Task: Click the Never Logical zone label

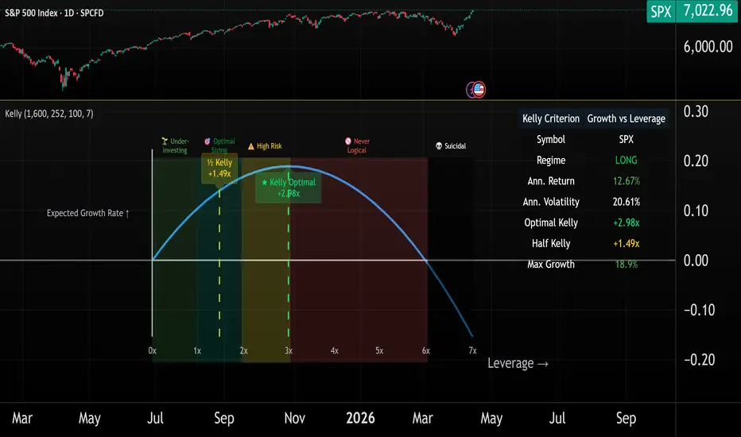Action: coord(357,145)
